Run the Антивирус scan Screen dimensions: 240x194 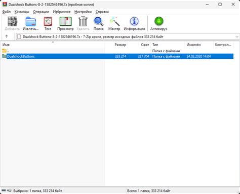[x=159, y=21]
